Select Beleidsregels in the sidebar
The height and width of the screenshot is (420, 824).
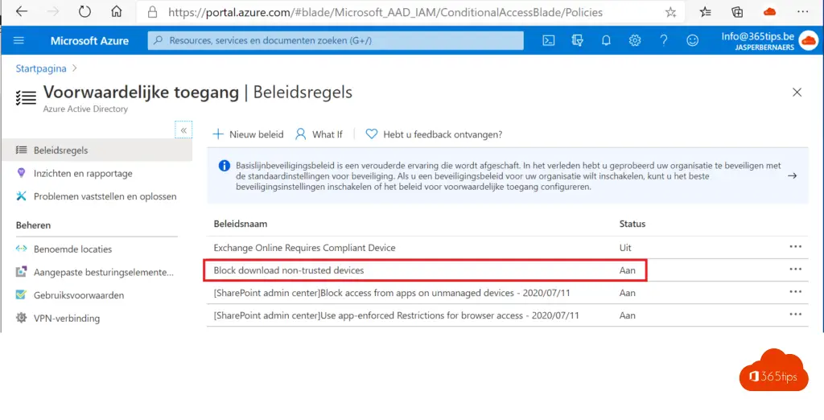[x=97, y=150]
